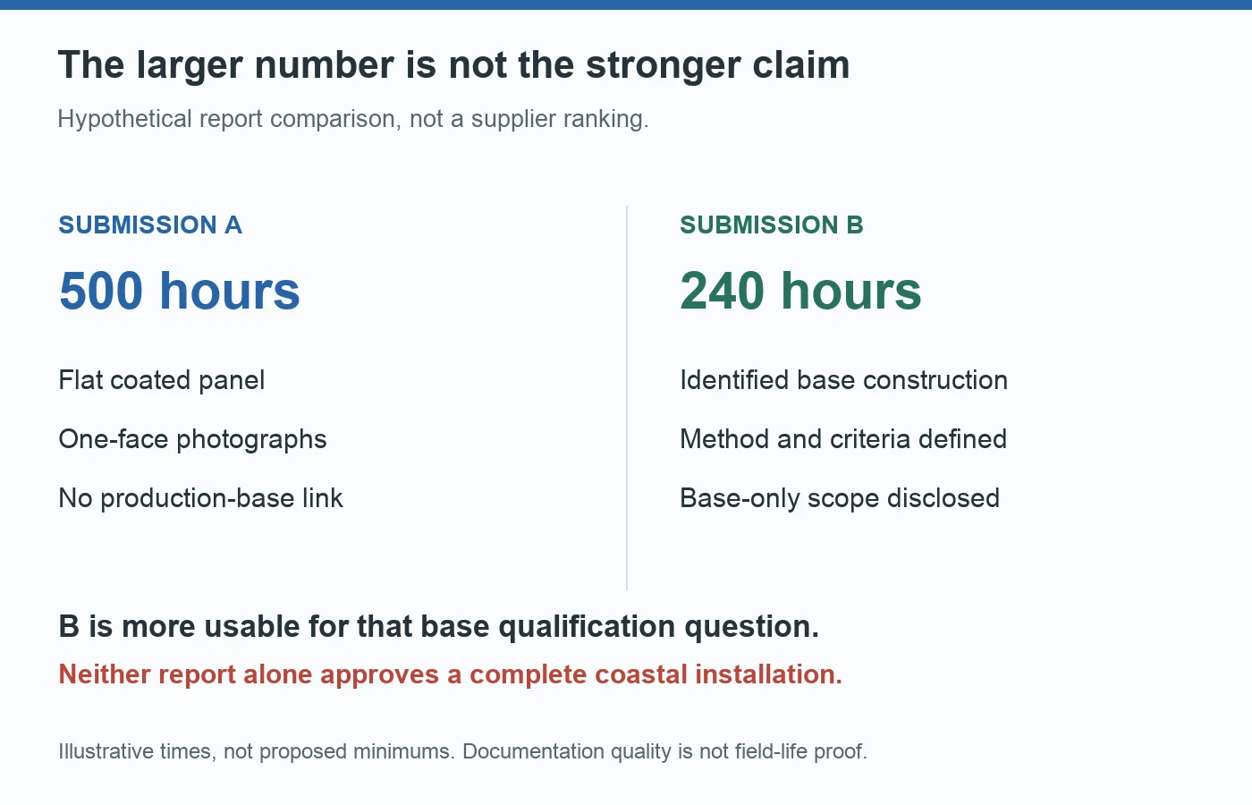Click the footnote starting "Illustrative times, not proposed minimums"
The image size is (1252, 805).
463,751
